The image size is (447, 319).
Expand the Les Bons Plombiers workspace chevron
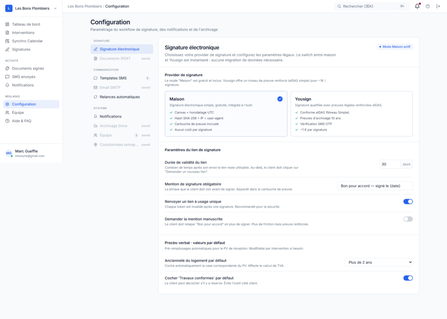click(x=55, y=8)
